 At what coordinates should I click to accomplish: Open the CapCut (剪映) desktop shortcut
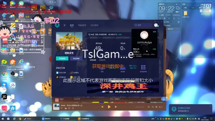(4, 98)
